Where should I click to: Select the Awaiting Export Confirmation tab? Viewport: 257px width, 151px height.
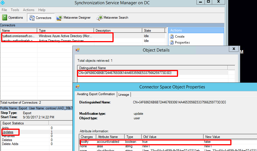tap(96, 94)
